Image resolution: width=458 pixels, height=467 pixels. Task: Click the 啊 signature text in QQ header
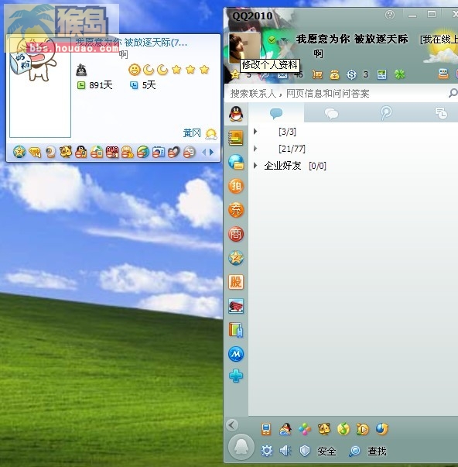(x=318, y=53)
